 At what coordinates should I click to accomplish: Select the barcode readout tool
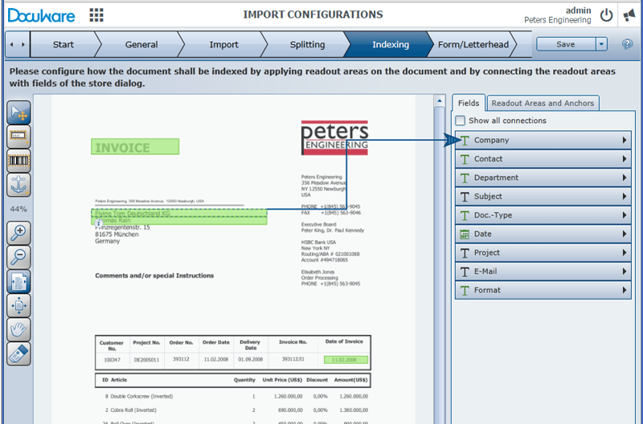coord(18,161)
